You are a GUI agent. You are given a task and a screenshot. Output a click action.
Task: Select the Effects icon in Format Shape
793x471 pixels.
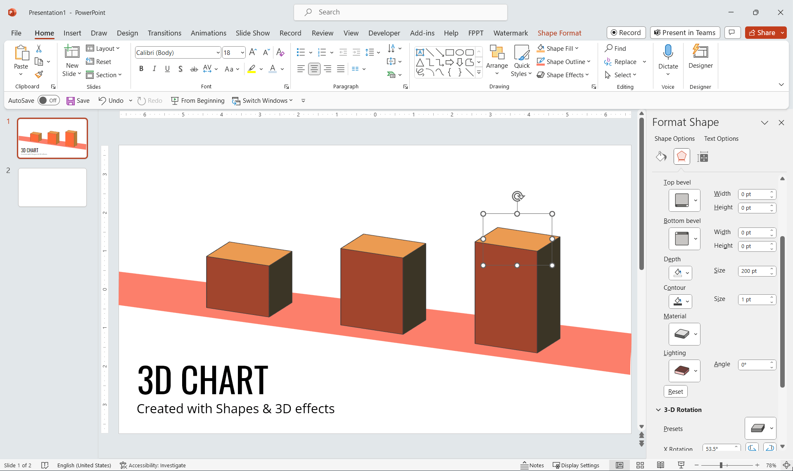[x=681, y=156]
